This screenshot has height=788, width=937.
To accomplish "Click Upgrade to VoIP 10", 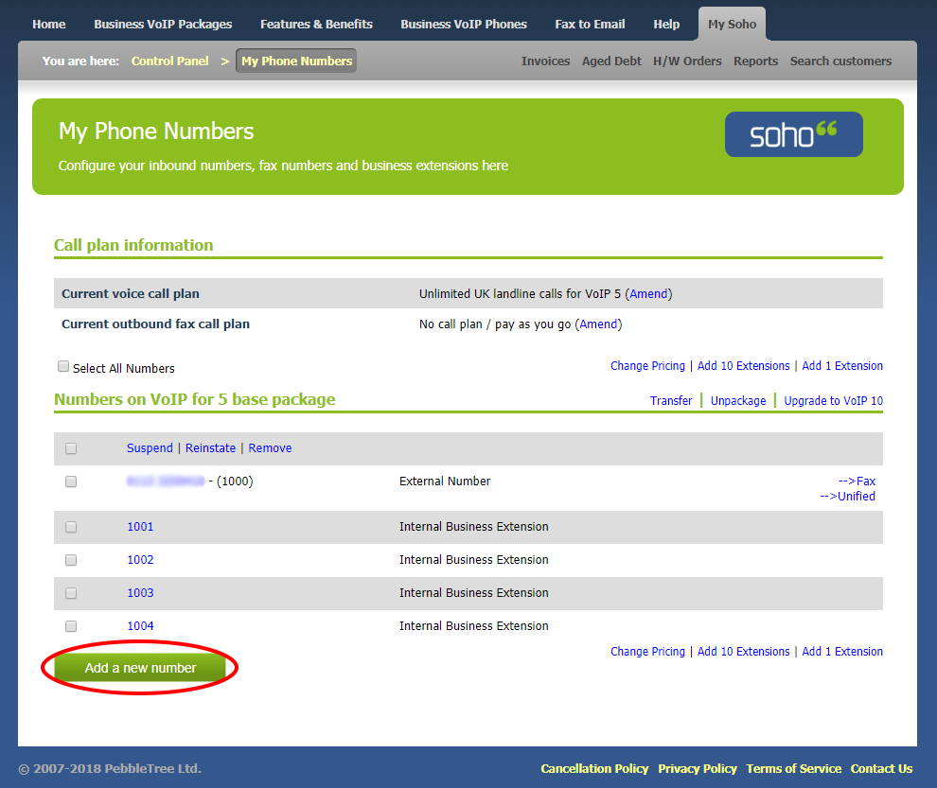I will (833, 401).
